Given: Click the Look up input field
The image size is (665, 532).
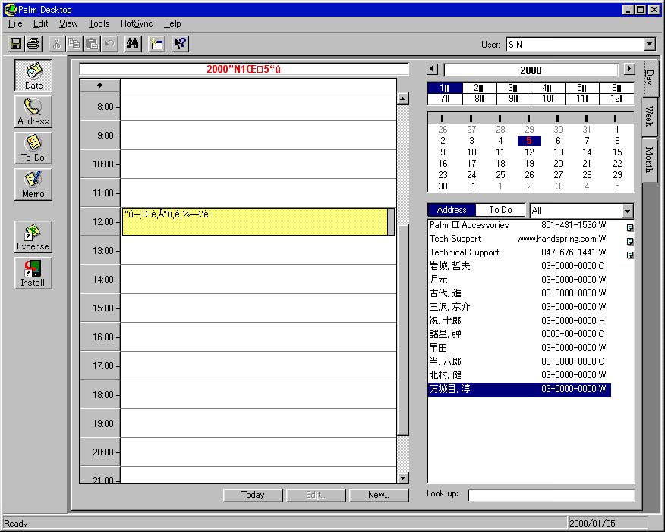Looking at the screenshot, I should point(550,495).
